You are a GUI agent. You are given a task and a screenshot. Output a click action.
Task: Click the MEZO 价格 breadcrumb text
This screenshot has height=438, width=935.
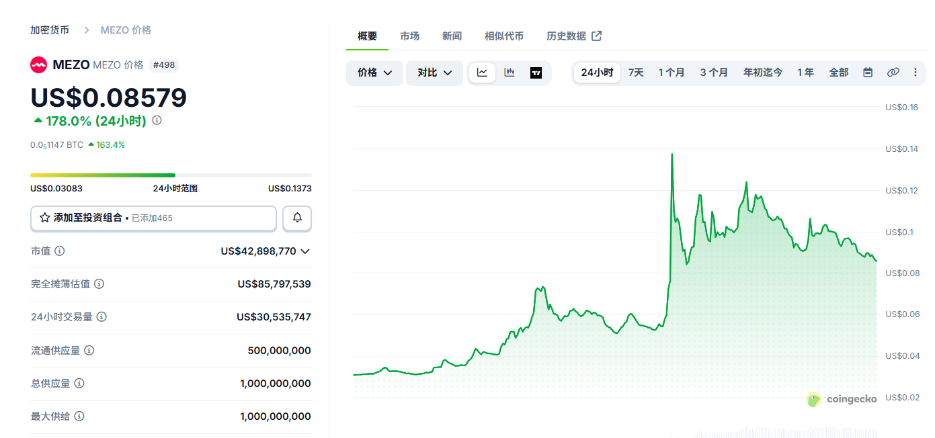click(x=126, y=30)
